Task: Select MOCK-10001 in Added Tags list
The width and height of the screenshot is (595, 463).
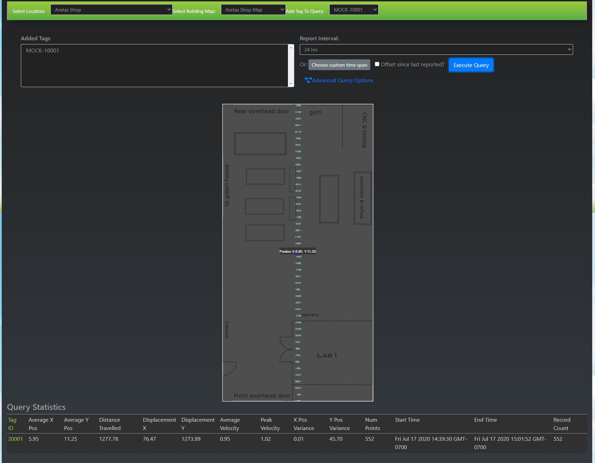Action: (x=42, y=51)
